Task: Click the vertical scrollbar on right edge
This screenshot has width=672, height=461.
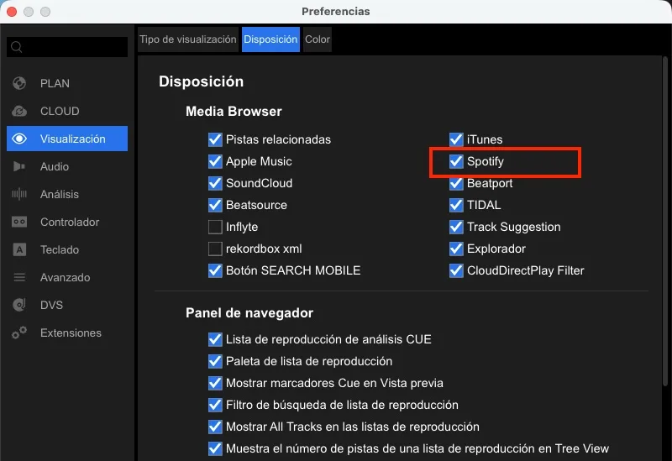Action: coord(665,223)
